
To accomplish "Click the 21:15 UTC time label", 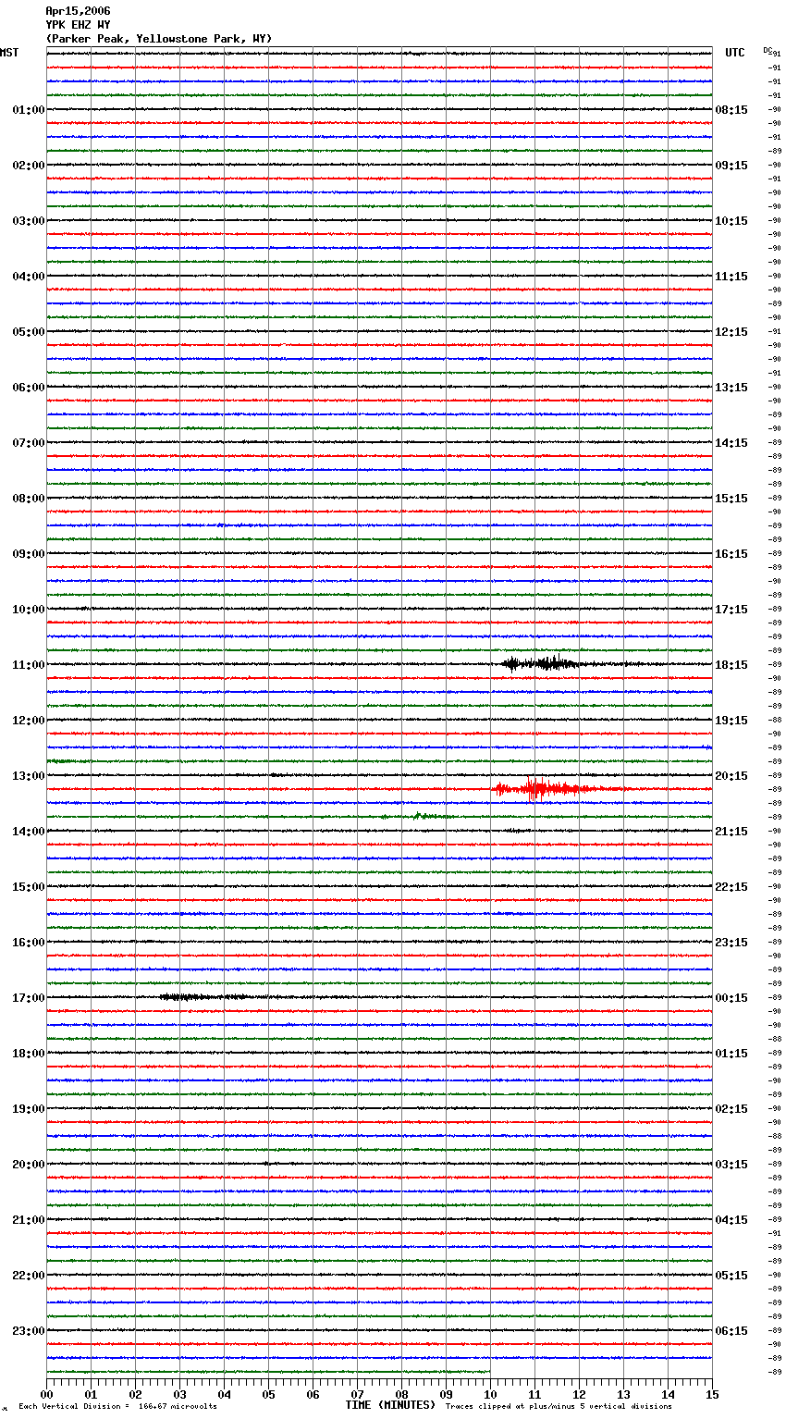I will (x=731, y=832).
